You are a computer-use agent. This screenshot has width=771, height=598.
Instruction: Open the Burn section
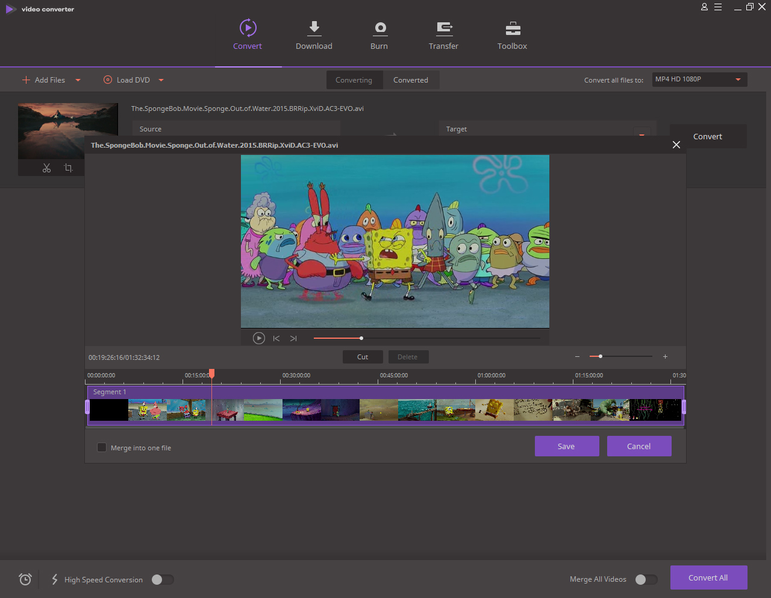379,35
